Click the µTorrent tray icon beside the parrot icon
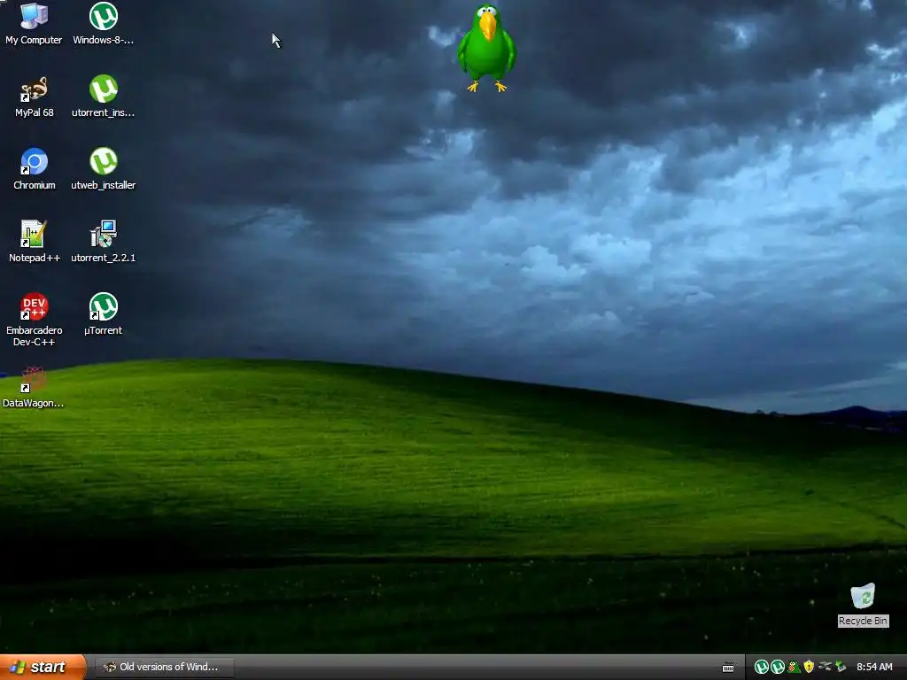This screenshot has width=907, height=680. coord(778,667)
